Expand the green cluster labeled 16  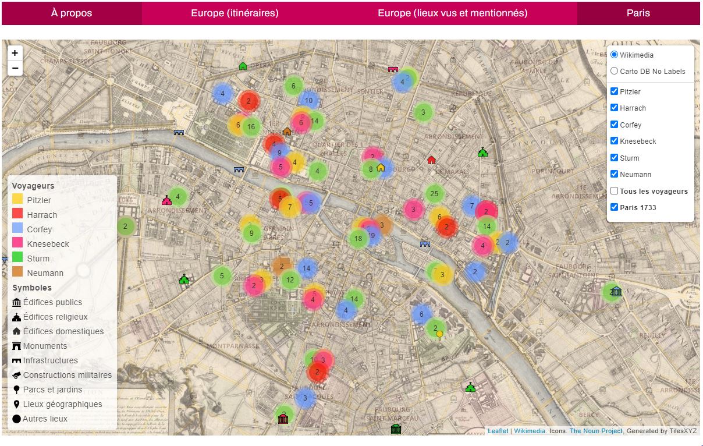pyautogui.click(x=251, y=127)
